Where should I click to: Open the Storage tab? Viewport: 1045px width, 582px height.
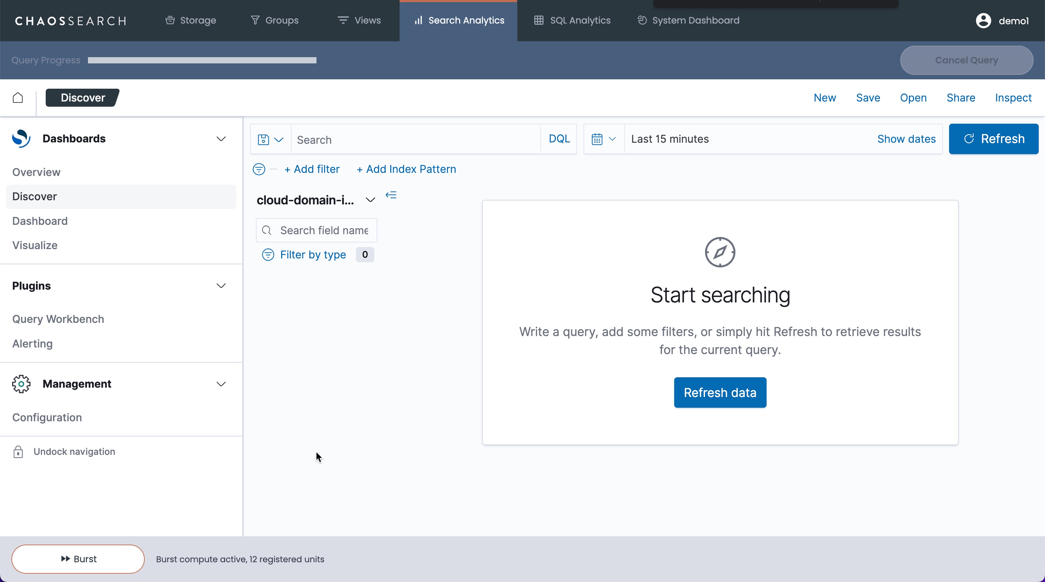(191, 21)
